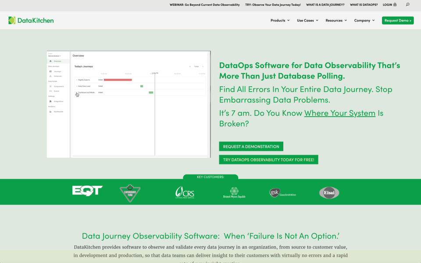Click the search magnifier in the header

(407, 5)
